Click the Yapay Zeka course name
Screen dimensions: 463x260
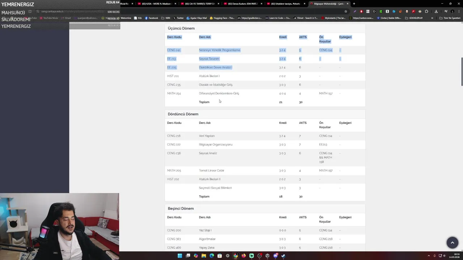(207, 248)
